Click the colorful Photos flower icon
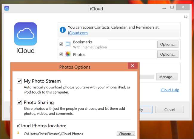Viewport: 194px width, 139px height. 68,54
